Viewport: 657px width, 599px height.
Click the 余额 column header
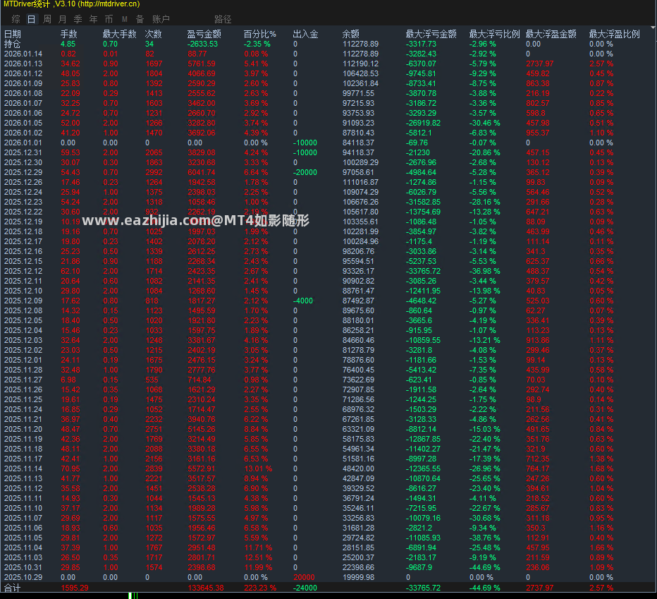click(351, 34)
